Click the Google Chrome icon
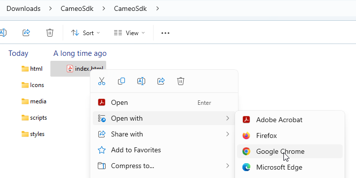Viewport: 356px width, 178px height. pos(246,151)
